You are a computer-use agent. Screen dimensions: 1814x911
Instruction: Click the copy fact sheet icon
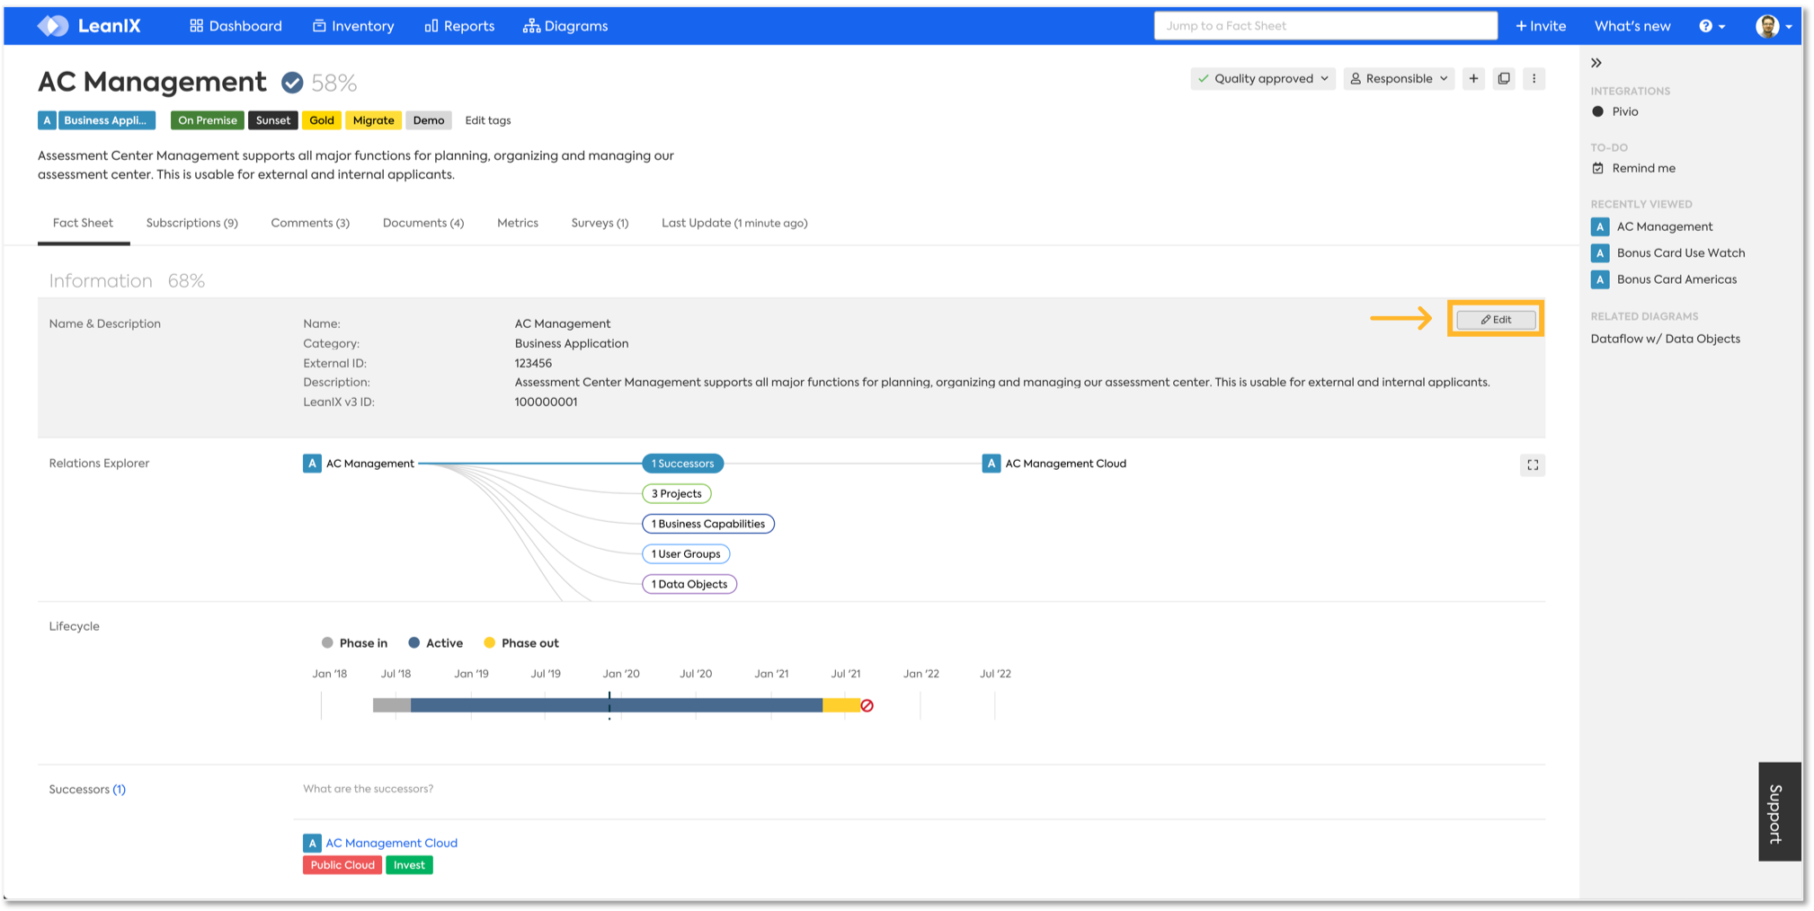point(1504,79)
